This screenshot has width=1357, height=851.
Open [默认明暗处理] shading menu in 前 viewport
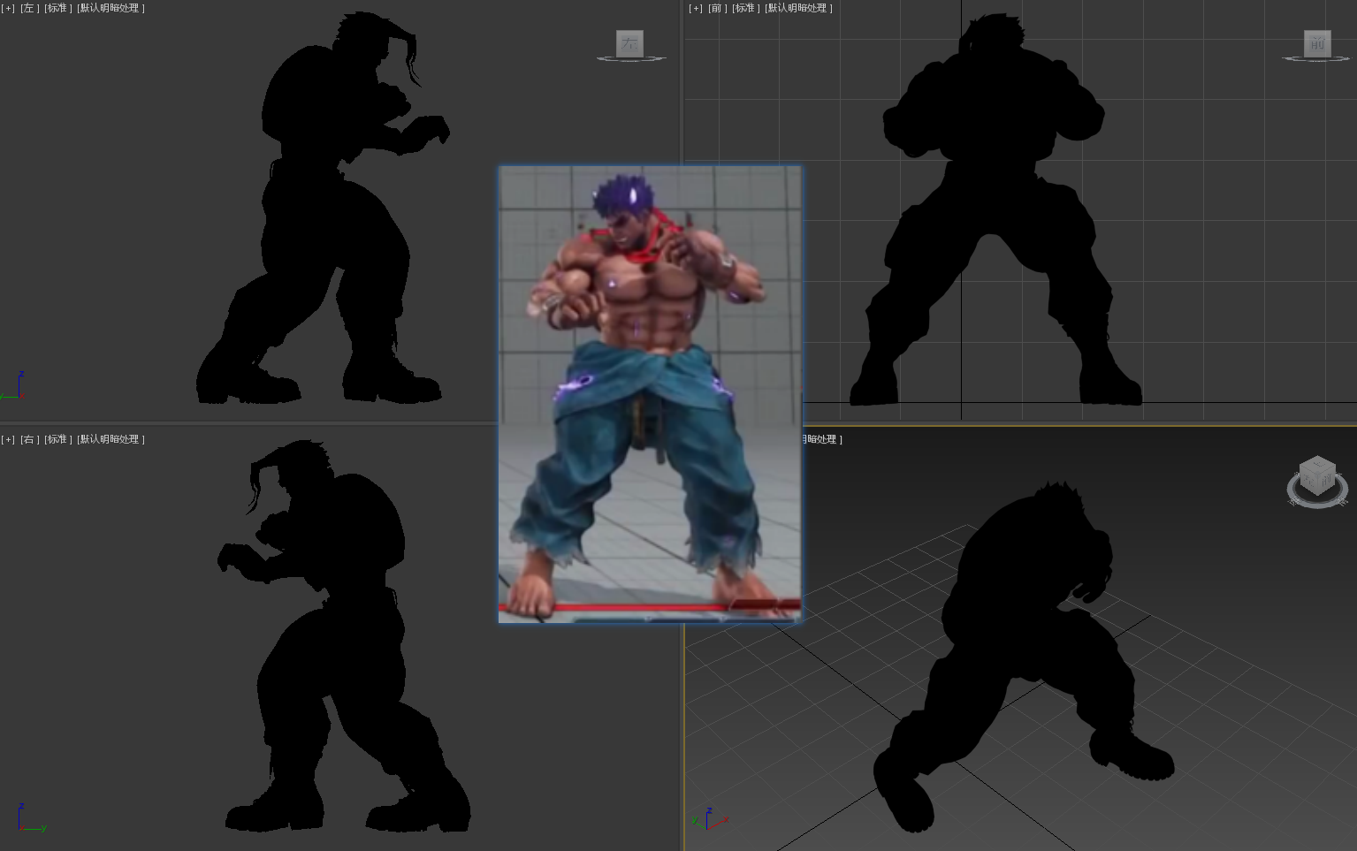pyautogui.click(x=798, y=8)
